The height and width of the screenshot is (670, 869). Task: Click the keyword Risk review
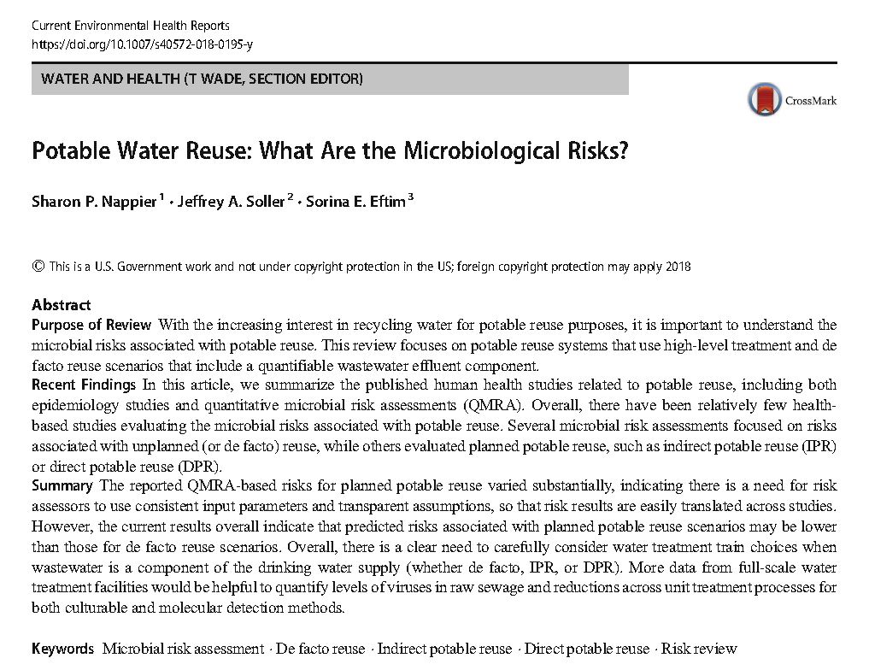[x=699, y=649]
